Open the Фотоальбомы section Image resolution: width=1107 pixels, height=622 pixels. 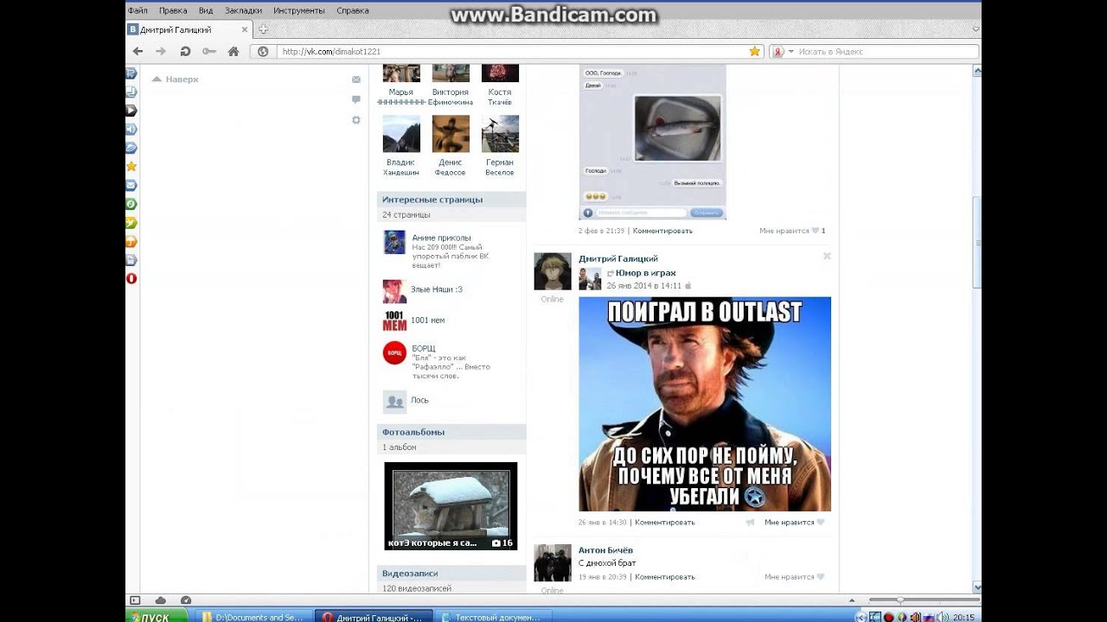[x=451, y=432]
